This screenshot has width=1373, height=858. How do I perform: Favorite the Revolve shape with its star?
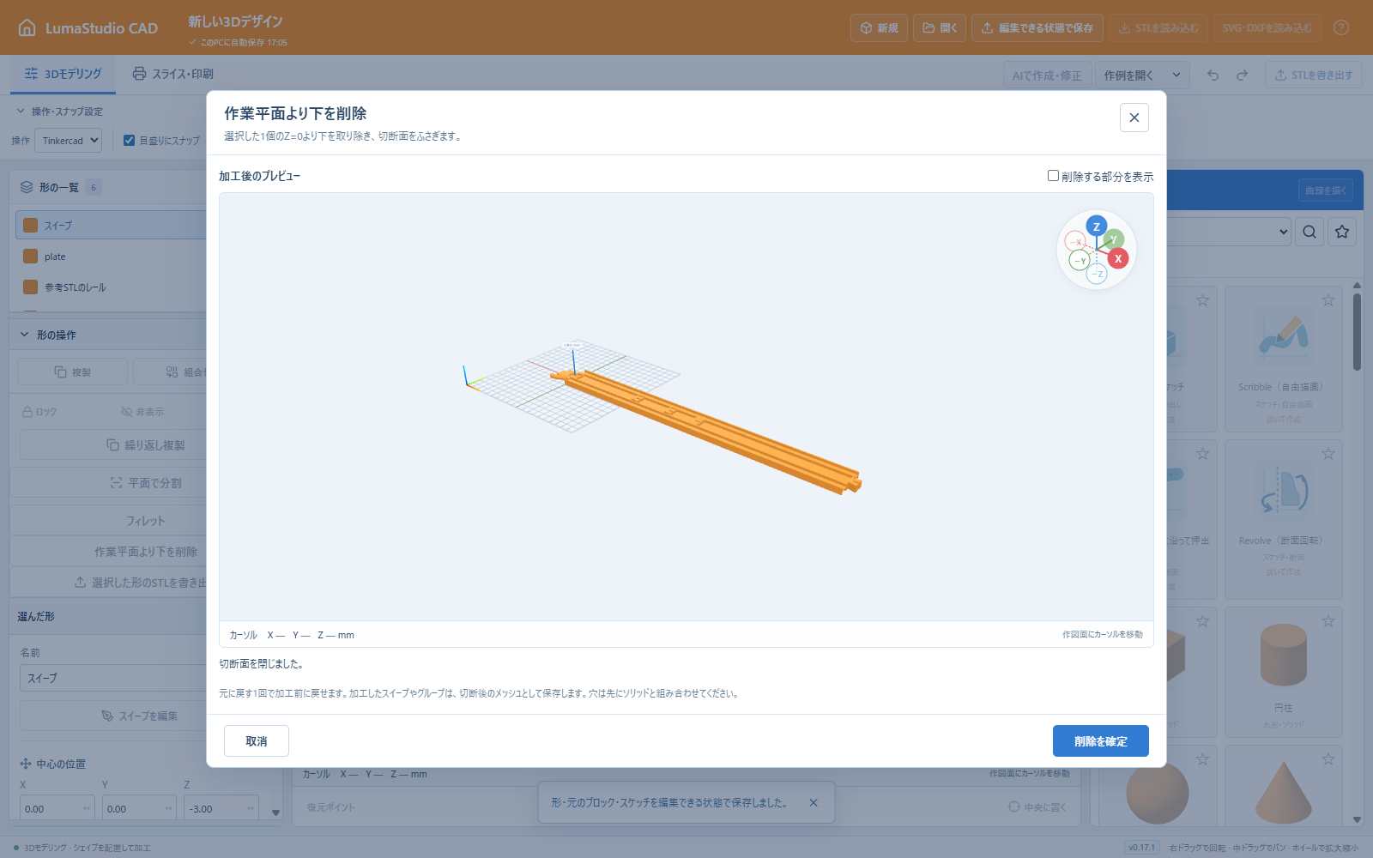[1328, 454]
